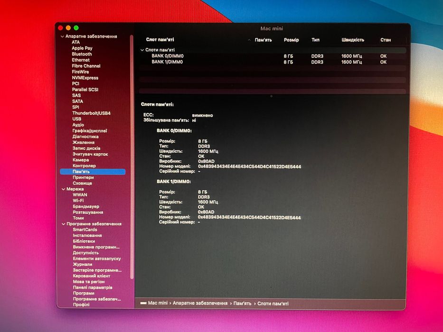443x332 pixels.
Task: Select Профілі in the sidebar
Action: click(x=81, y=305)
